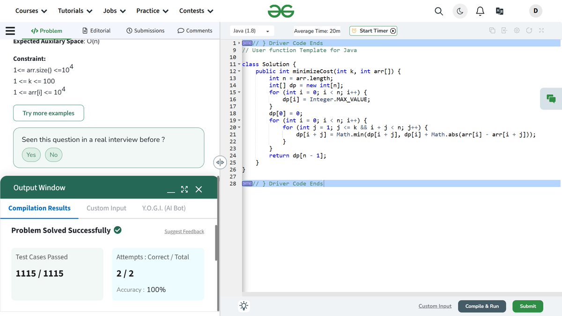Screen dimensions: 562x316
Task: Open the Java (1.8) language selector
Action: 251,31
